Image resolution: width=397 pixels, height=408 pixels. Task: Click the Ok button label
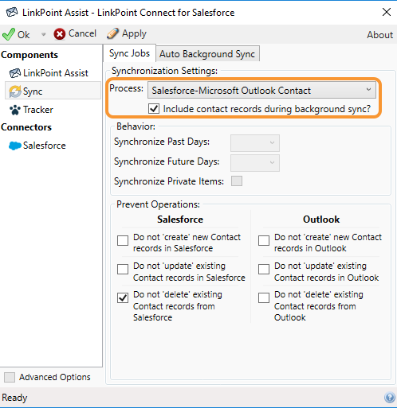click(24, 34)
